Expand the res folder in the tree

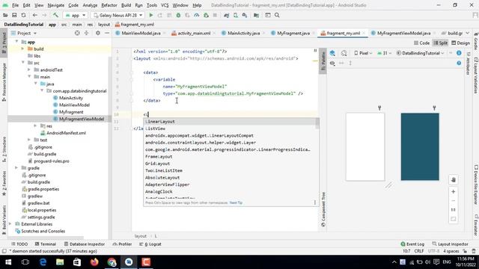point(35,126)
